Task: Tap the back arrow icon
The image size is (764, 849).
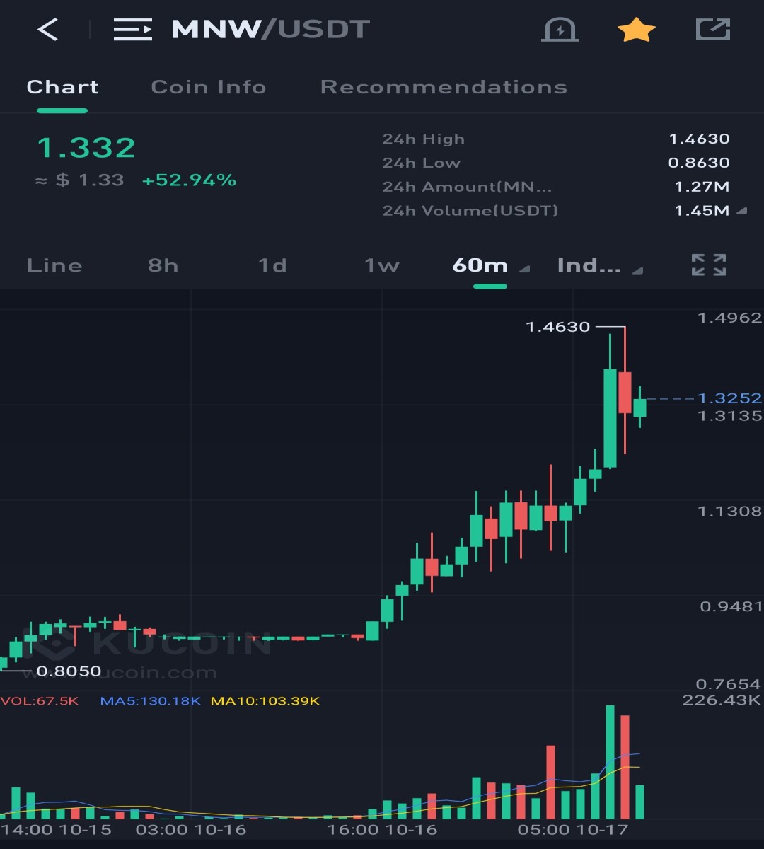Action: click(47, 30)
